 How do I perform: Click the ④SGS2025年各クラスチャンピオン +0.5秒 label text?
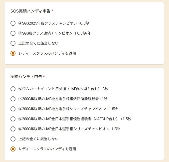click(54, 23)
